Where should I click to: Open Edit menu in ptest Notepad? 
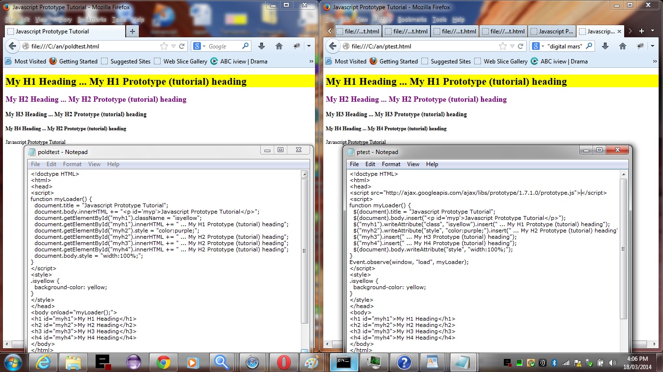tap(370, 164)
